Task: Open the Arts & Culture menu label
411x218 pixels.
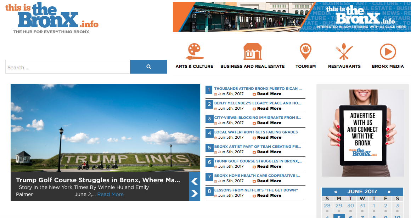Action: 195,67
